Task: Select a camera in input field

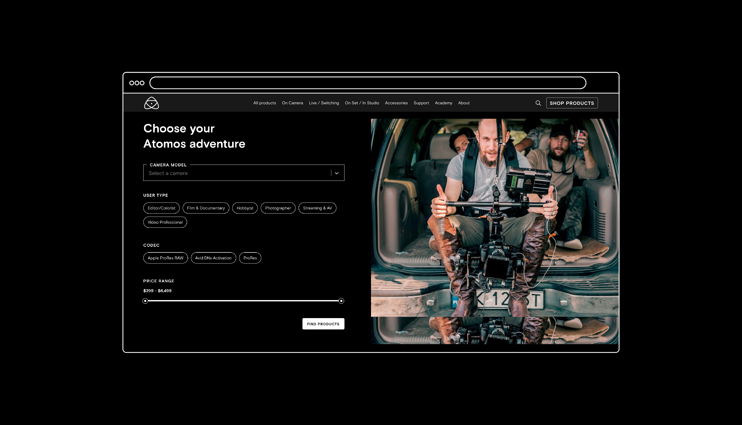Action: click(x=243, y=173)
